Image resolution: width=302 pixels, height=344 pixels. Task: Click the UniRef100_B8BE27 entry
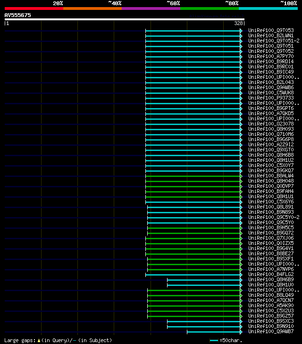pos(271,253)
